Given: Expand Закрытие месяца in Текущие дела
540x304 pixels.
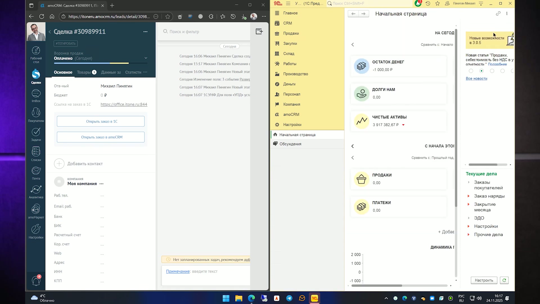Looking at the screenshot, I should [x=469, y=204].
